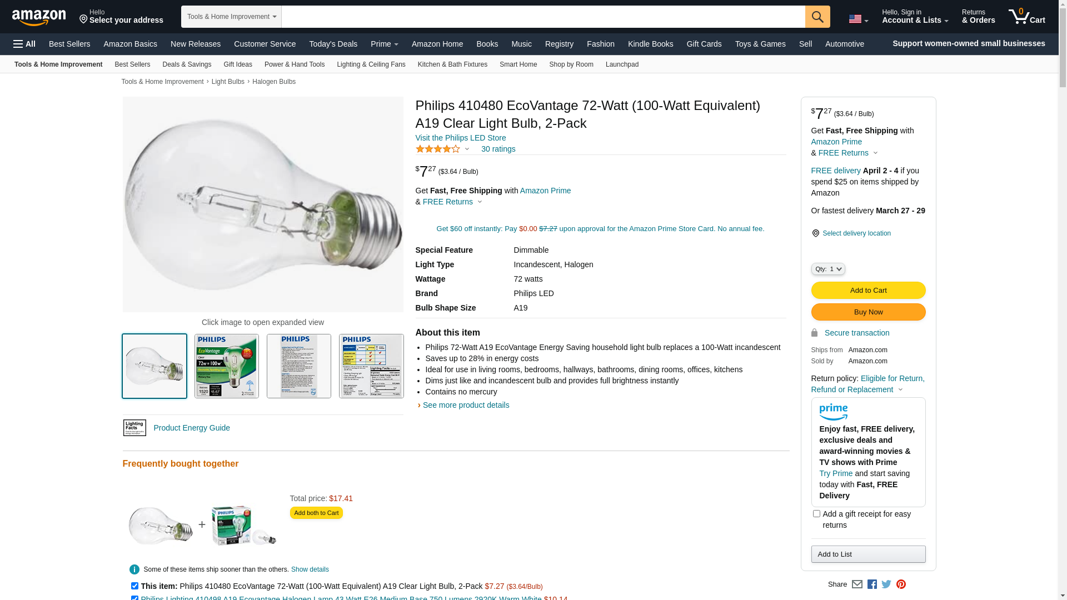1067x600 pixels.
Task: Share product on Twitter
Action: (886, 584)
